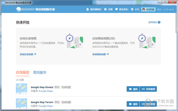This screenshot has width=178, height=111.
Task: Click the app icon in title bar
Action: (x=3, y=3)
